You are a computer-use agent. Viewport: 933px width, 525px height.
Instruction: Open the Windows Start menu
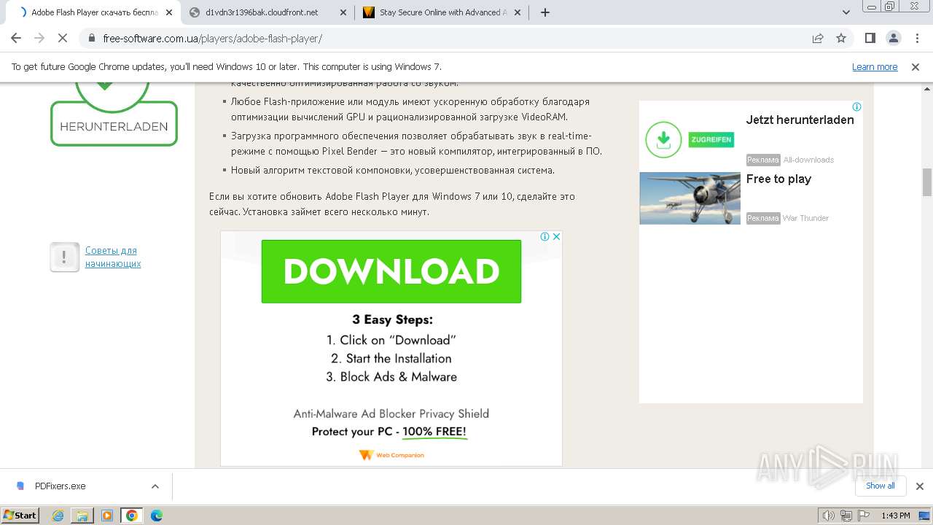click(20, 515)
